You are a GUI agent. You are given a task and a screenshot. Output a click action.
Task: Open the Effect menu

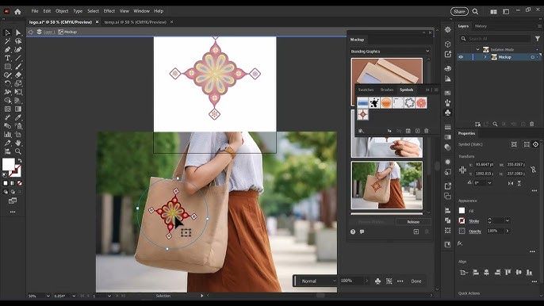pos(109,11)
